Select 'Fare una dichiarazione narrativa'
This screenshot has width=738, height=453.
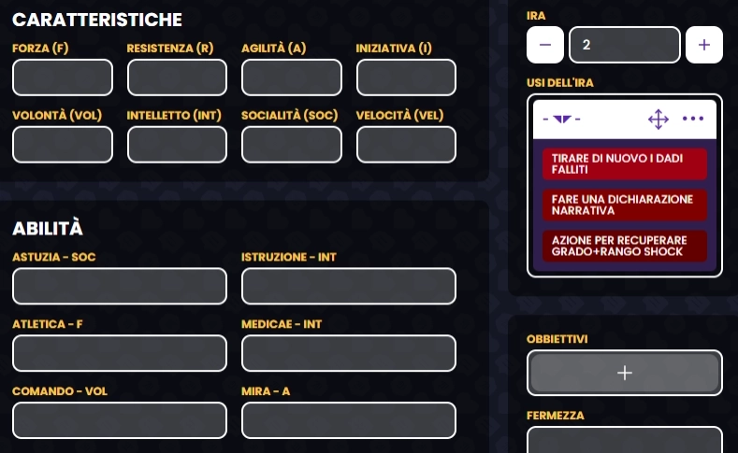(x=624, y=205)
